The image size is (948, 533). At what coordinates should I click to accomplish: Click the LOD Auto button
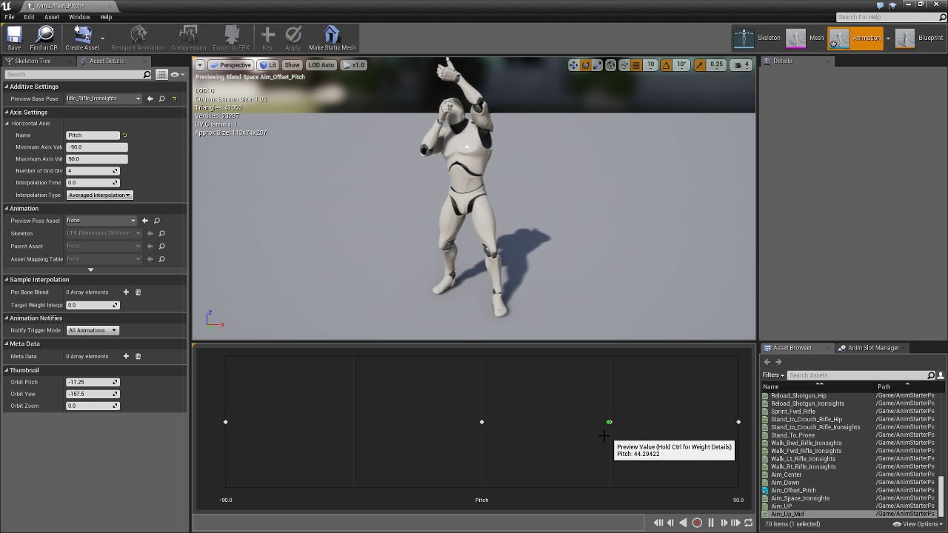pyautogui.click(x=321, y=65)
